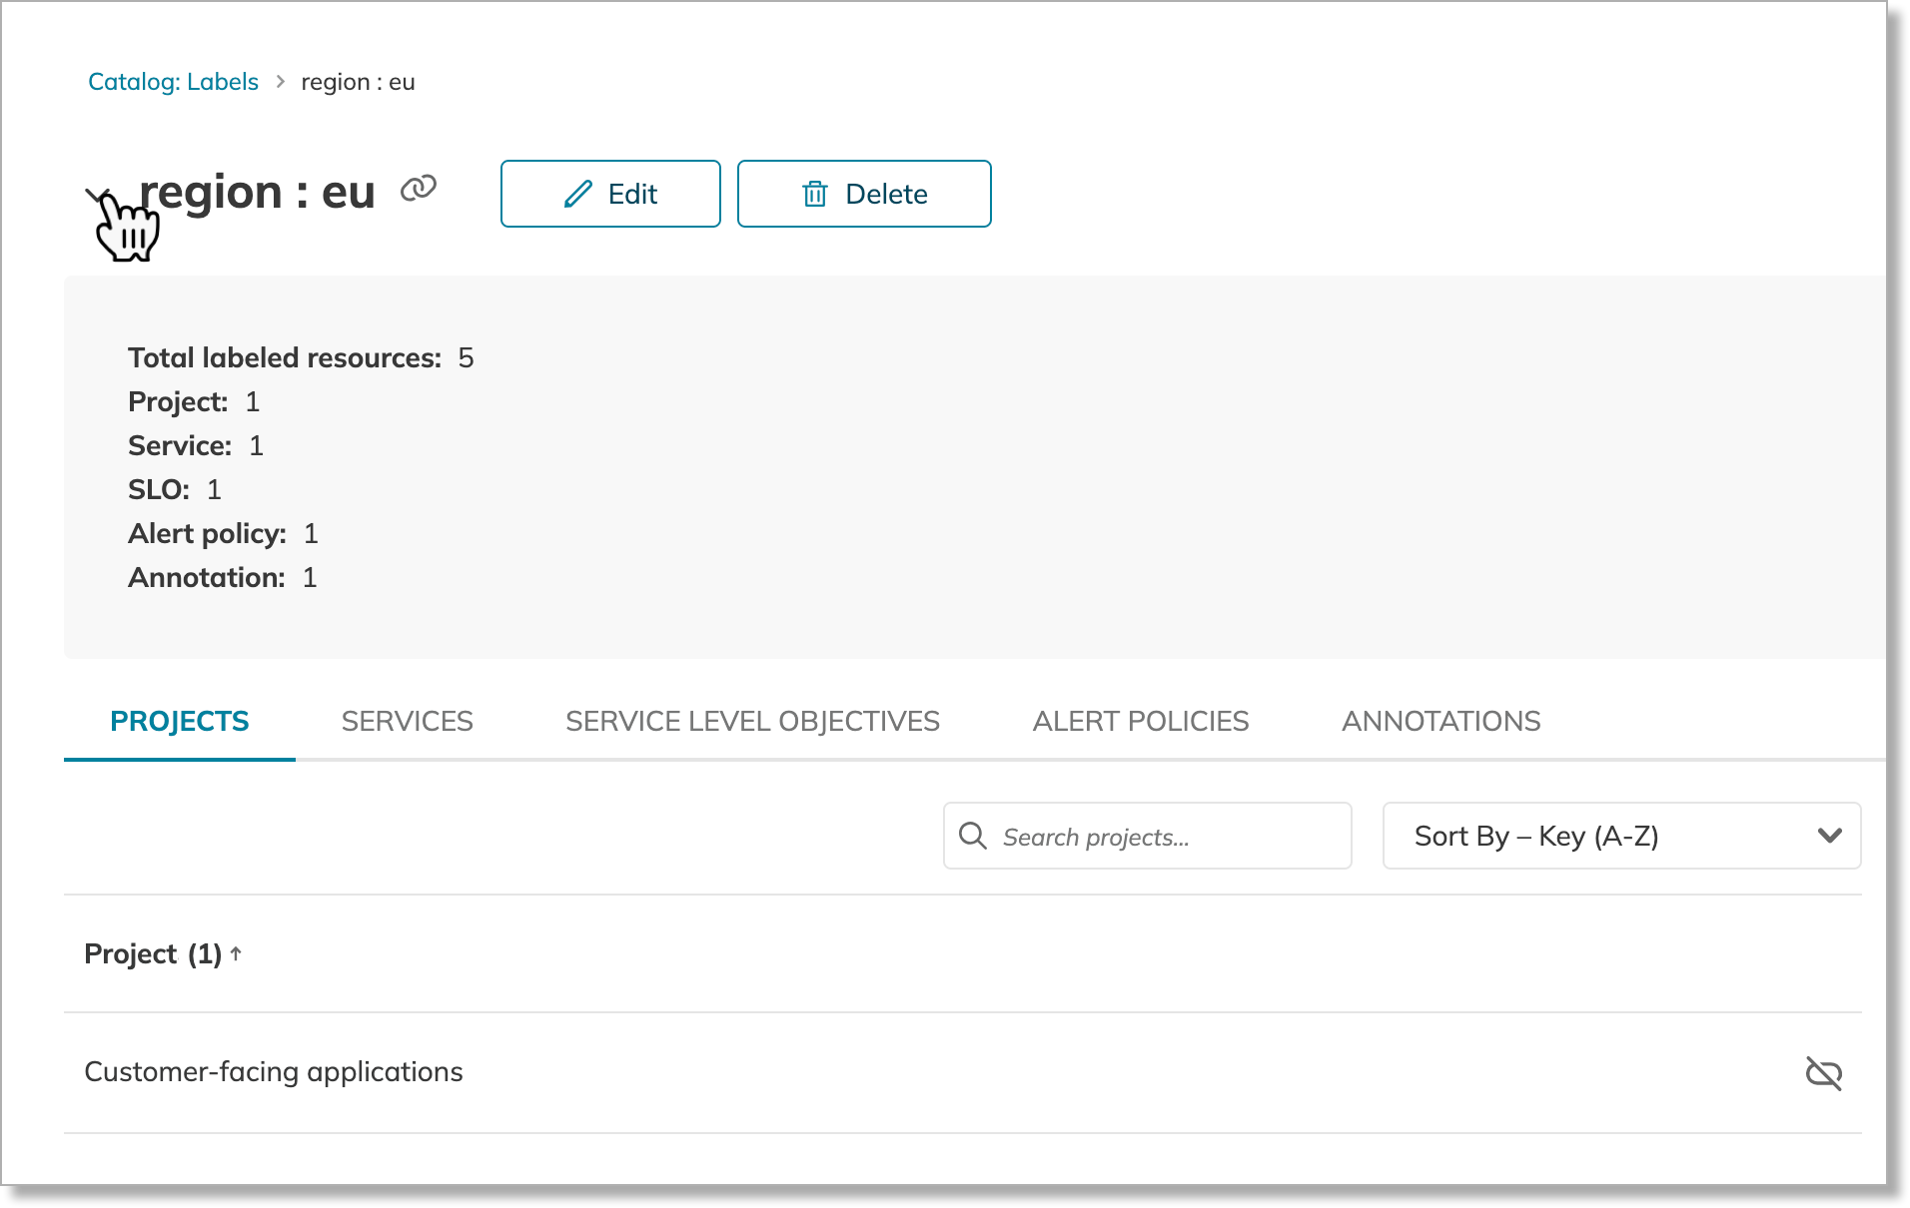The width and height of the screenshot is (1910, 1208).
Task: Open the Sort By – Key (A-Z) dropdown
Action: click(x=1620, y=836)
